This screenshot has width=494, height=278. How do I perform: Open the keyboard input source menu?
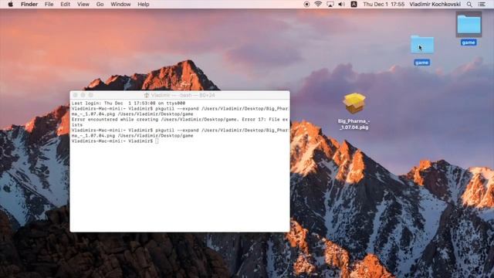pos(354,4)
